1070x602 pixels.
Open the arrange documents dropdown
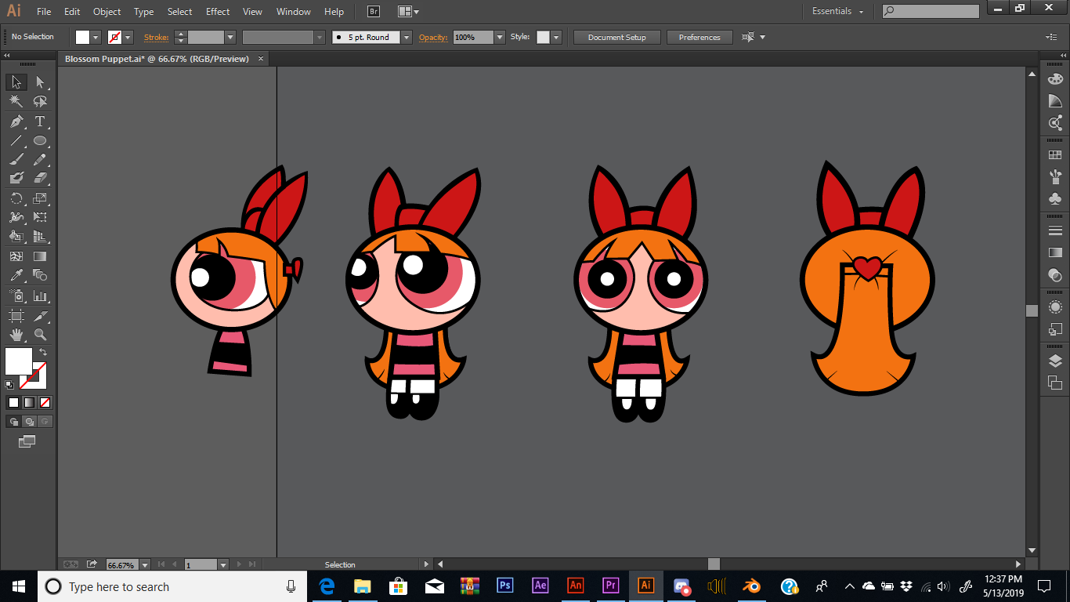tap(408, 12)
